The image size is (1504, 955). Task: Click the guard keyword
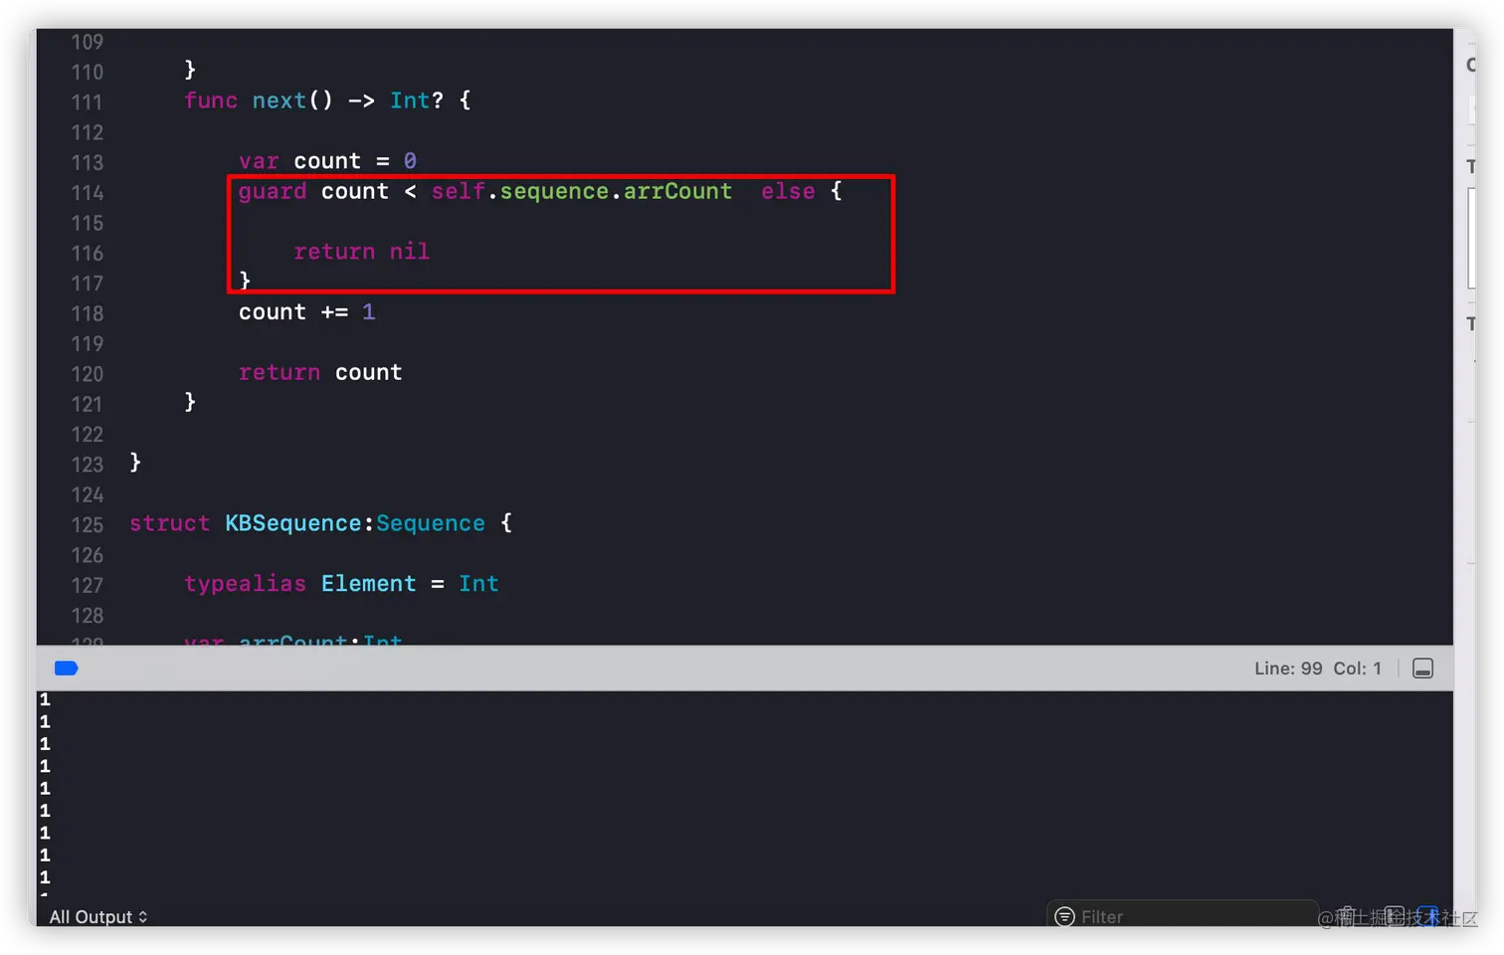(273, 191)
